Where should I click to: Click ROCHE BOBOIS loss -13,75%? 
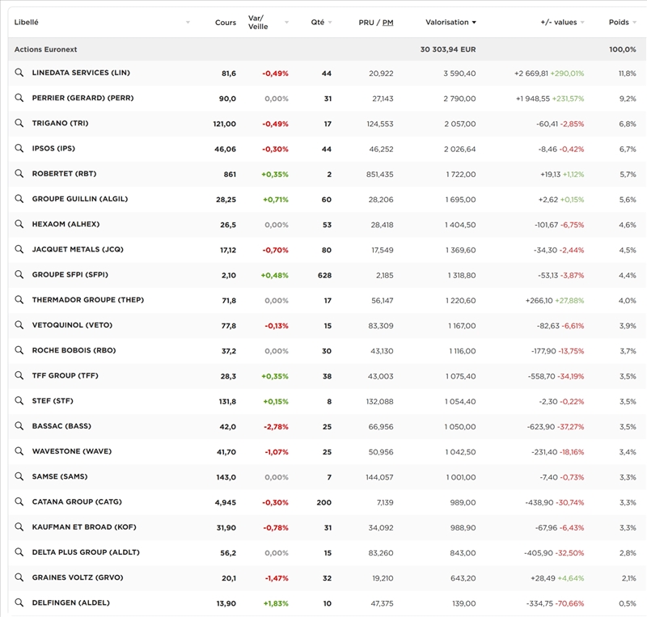pos(571,351)
